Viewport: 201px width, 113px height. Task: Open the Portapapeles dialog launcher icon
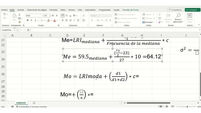tap(24, 25)
